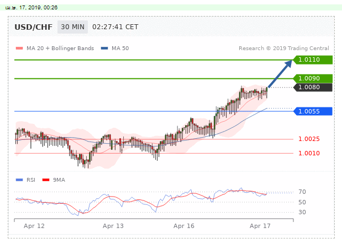Click the 1.0090 green resistance label
The image size is (342, 244).
click(x=313, y=78)
